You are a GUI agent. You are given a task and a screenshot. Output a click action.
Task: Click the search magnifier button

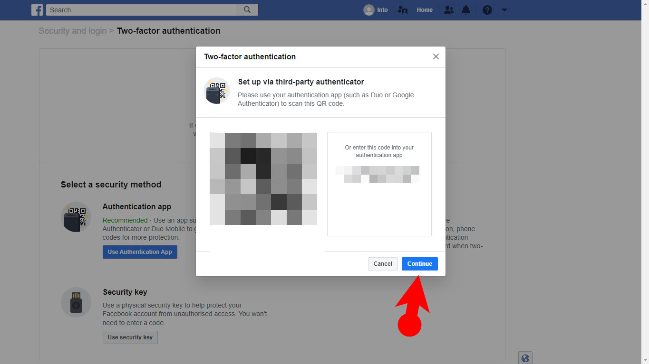pyautogui.click(x=247, y=10)
